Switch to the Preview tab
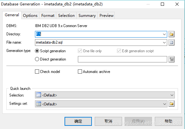185x129 pixels. [x=106, y=16]
